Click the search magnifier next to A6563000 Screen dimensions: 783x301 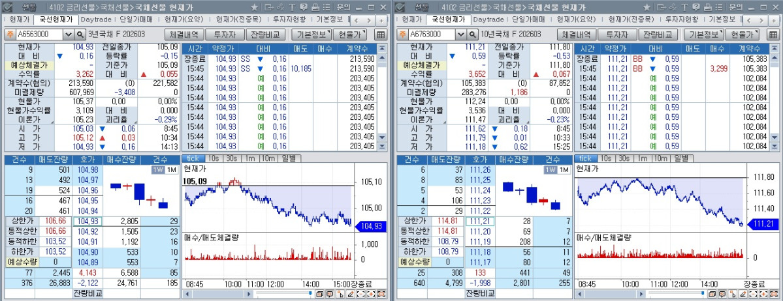pos(80,35)
